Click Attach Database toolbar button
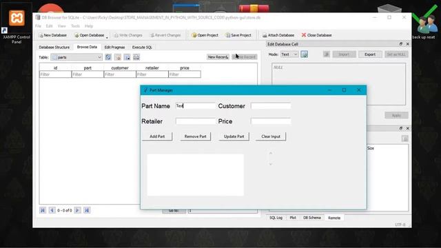 pyautogui.click(x=278, y=35)
